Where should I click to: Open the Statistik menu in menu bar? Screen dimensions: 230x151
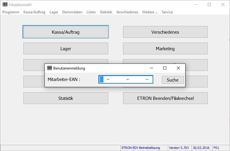[106, 12]
